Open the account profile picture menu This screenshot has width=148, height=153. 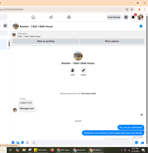pos(140,17)
